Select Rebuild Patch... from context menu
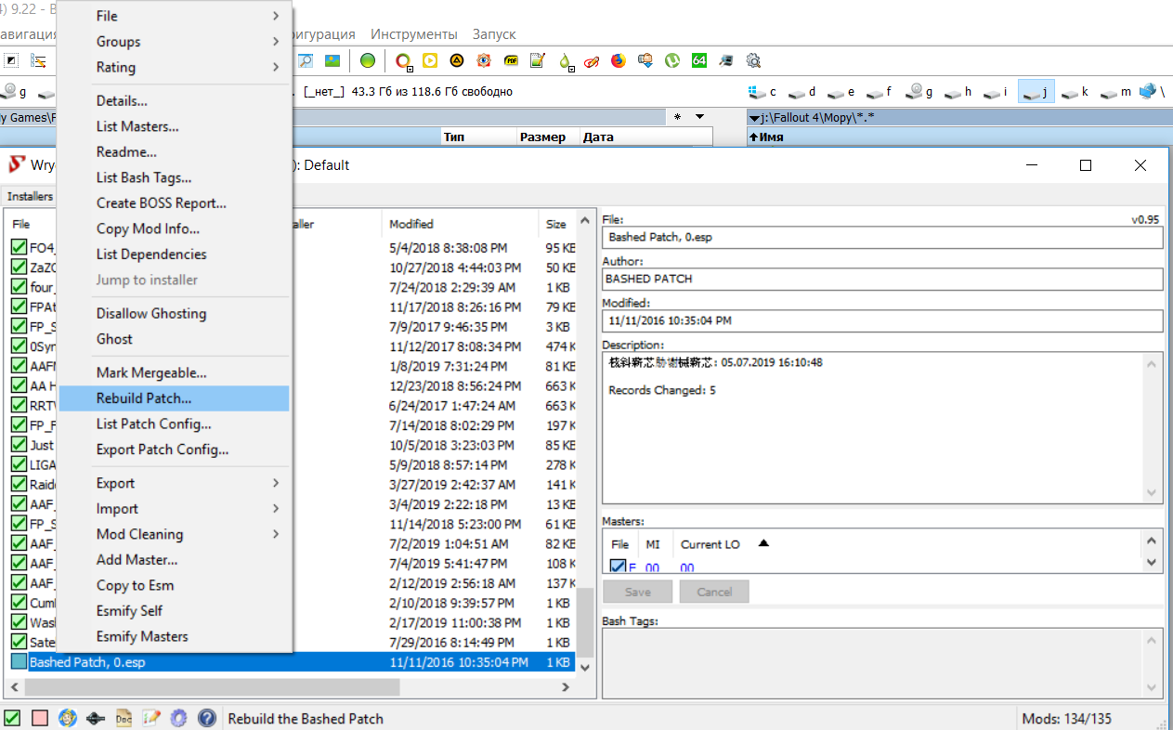 pos(144,398)
